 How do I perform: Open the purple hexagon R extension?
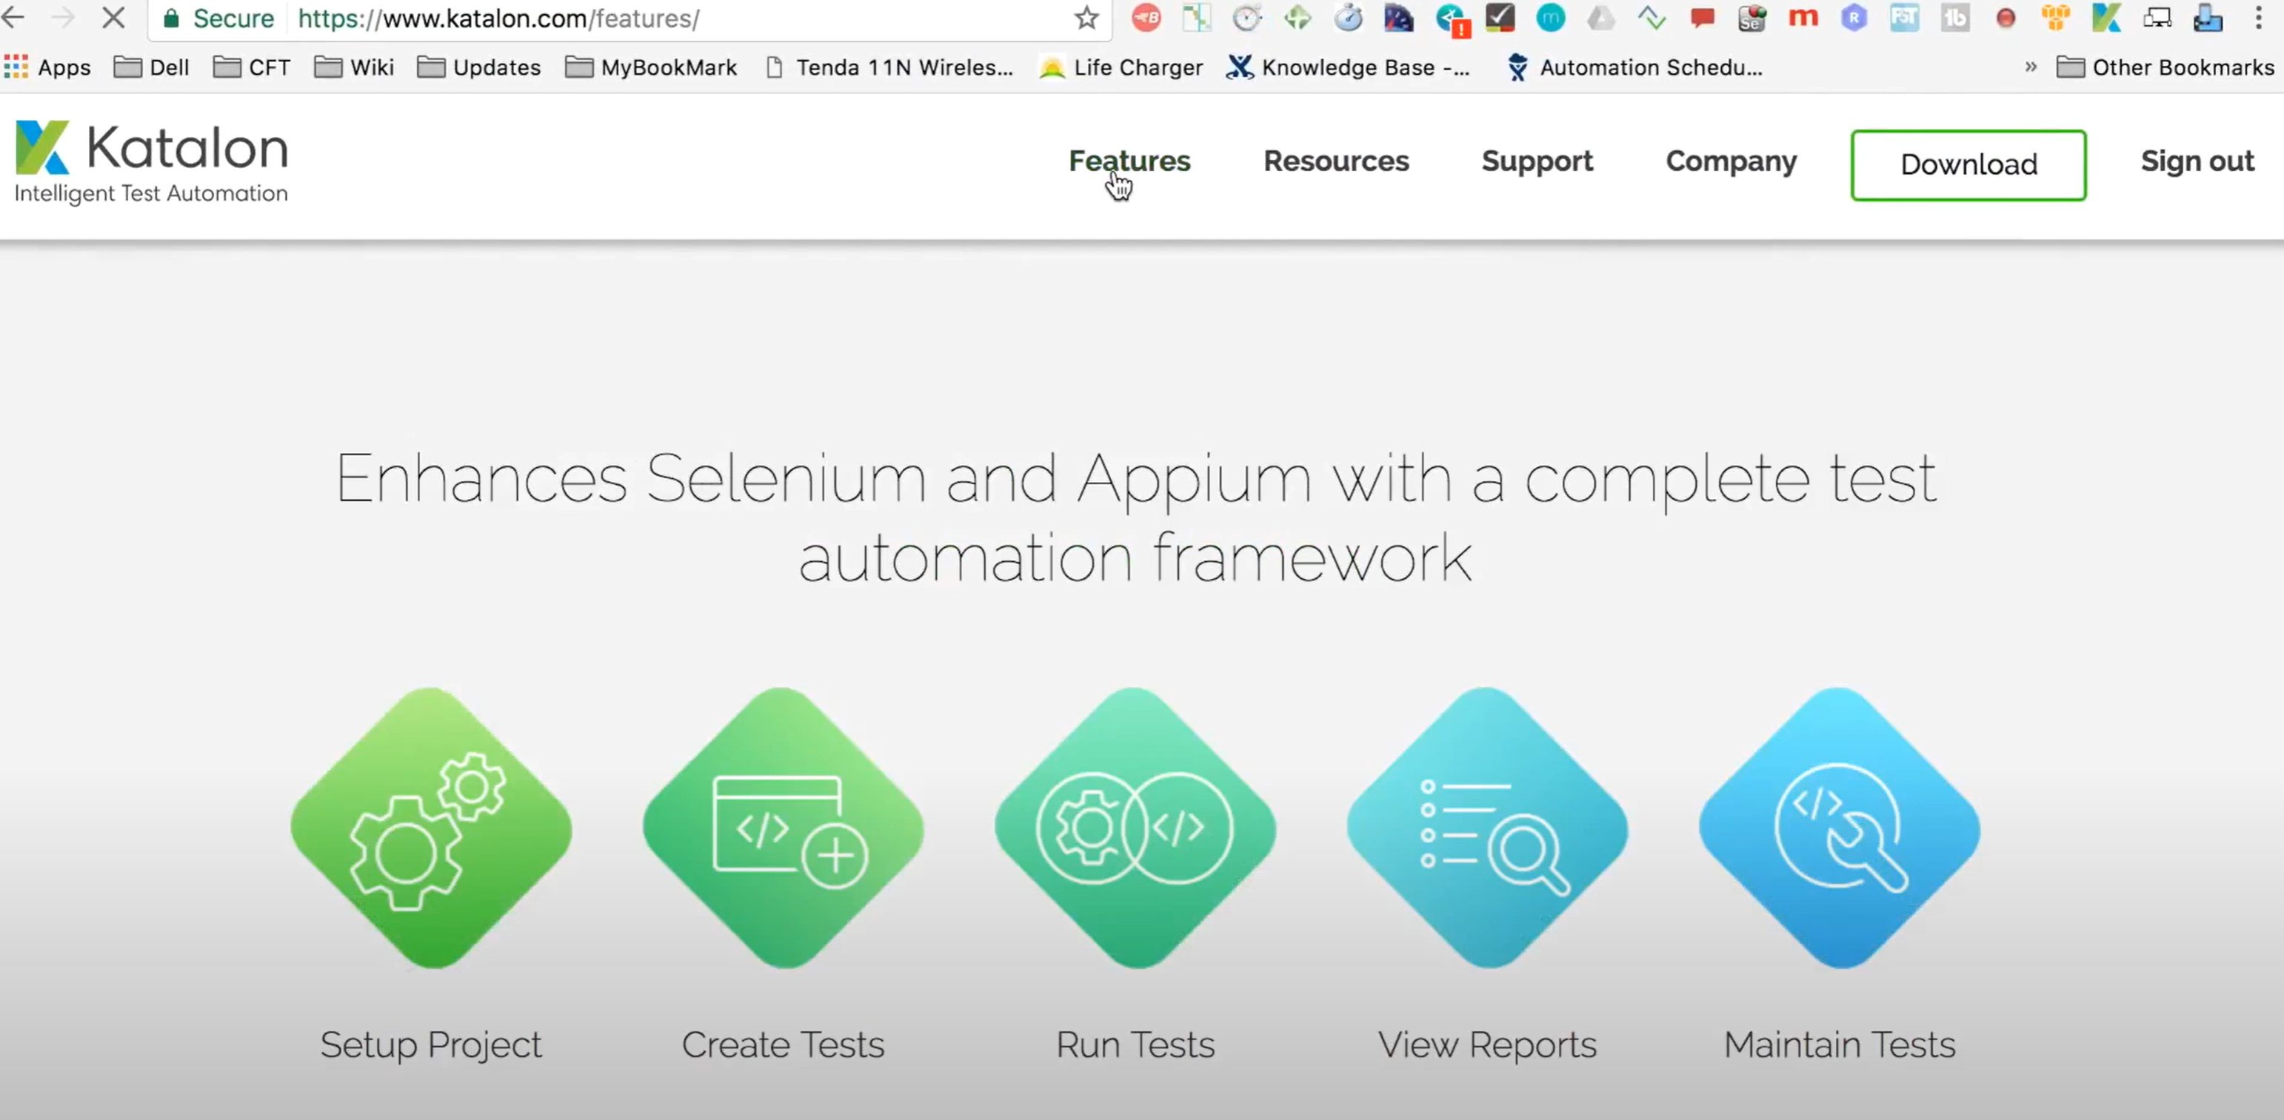pyautogui.click(x=1853, y=18)
